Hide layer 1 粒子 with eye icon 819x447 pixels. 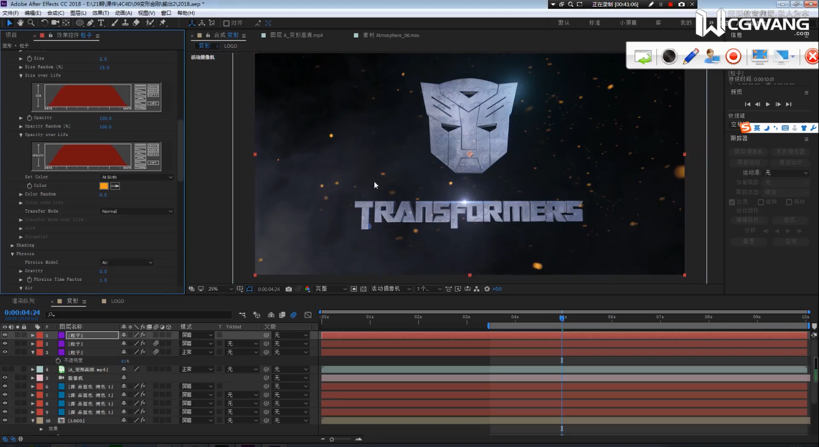point(5,335)
